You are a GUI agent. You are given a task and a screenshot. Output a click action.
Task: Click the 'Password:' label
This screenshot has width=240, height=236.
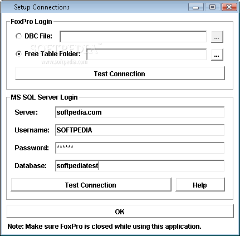32,148
